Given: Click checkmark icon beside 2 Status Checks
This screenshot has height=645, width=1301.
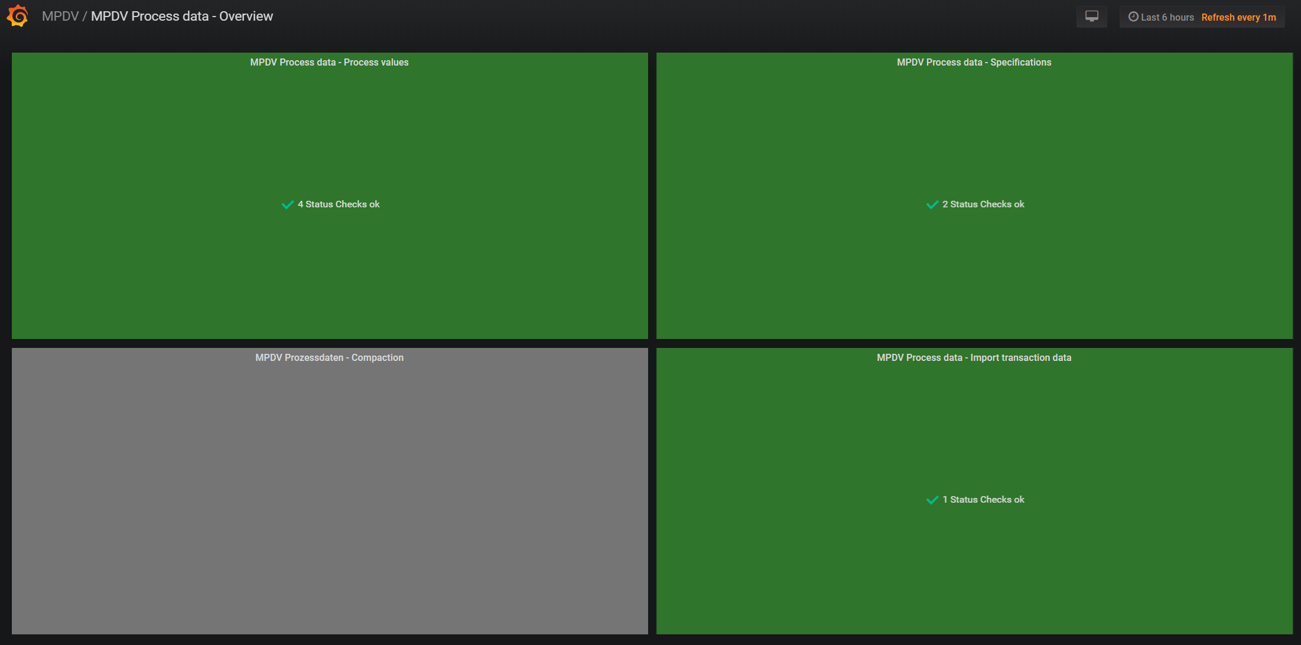Looking at the screenshot, I should 932,204.
